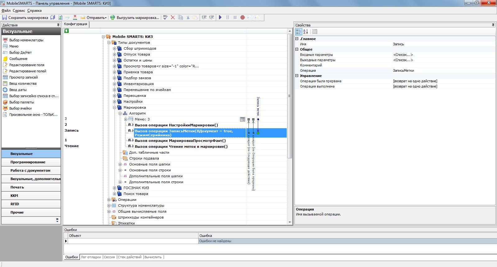This screenshot has width=497, height=267.
Task: Switch properties to categorized view
Action: [299, 31]
